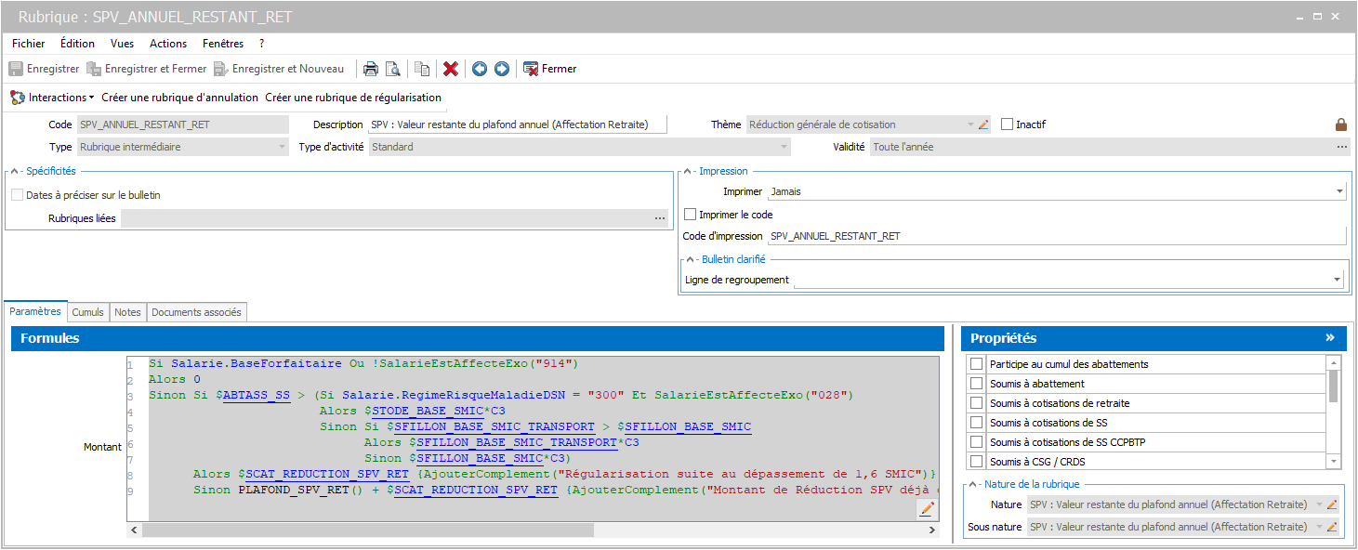Go to previous record arrow
This screenshot has width=1358, height=550.
click(x=480, y=69)
